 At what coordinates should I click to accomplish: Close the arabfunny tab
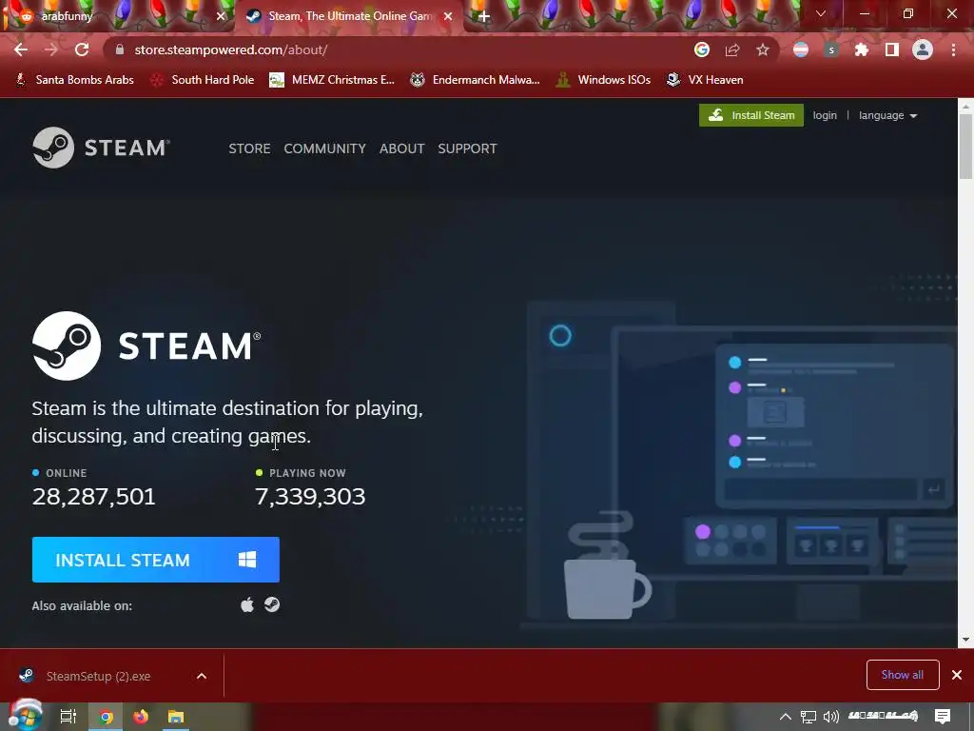[x=221, y=16]
